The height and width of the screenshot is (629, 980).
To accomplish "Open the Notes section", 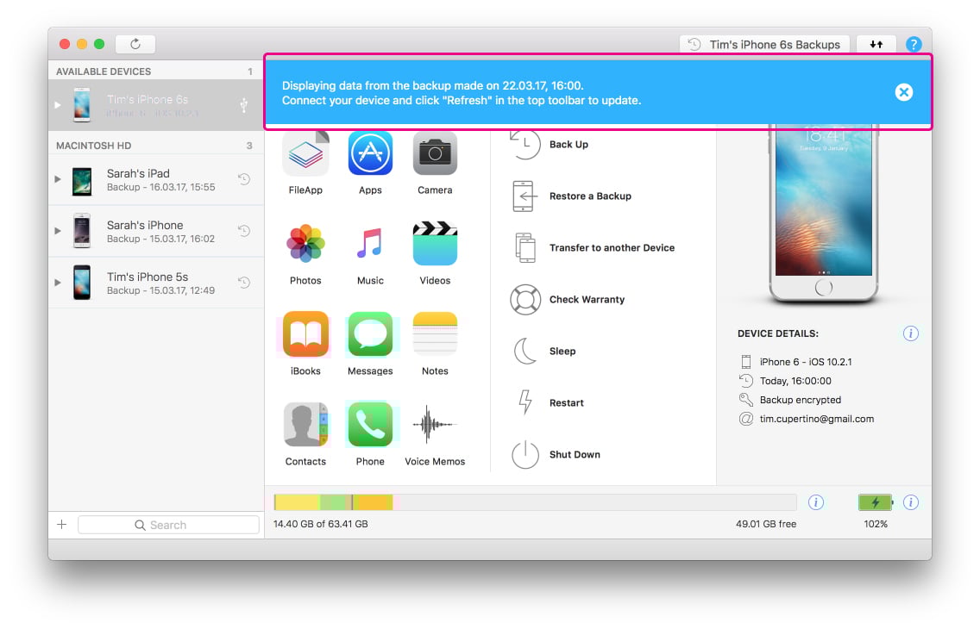I will pos(435,334).
